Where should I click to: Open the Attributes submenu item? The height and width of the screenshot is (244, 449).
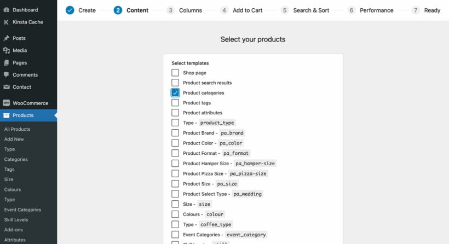[15, 240]
